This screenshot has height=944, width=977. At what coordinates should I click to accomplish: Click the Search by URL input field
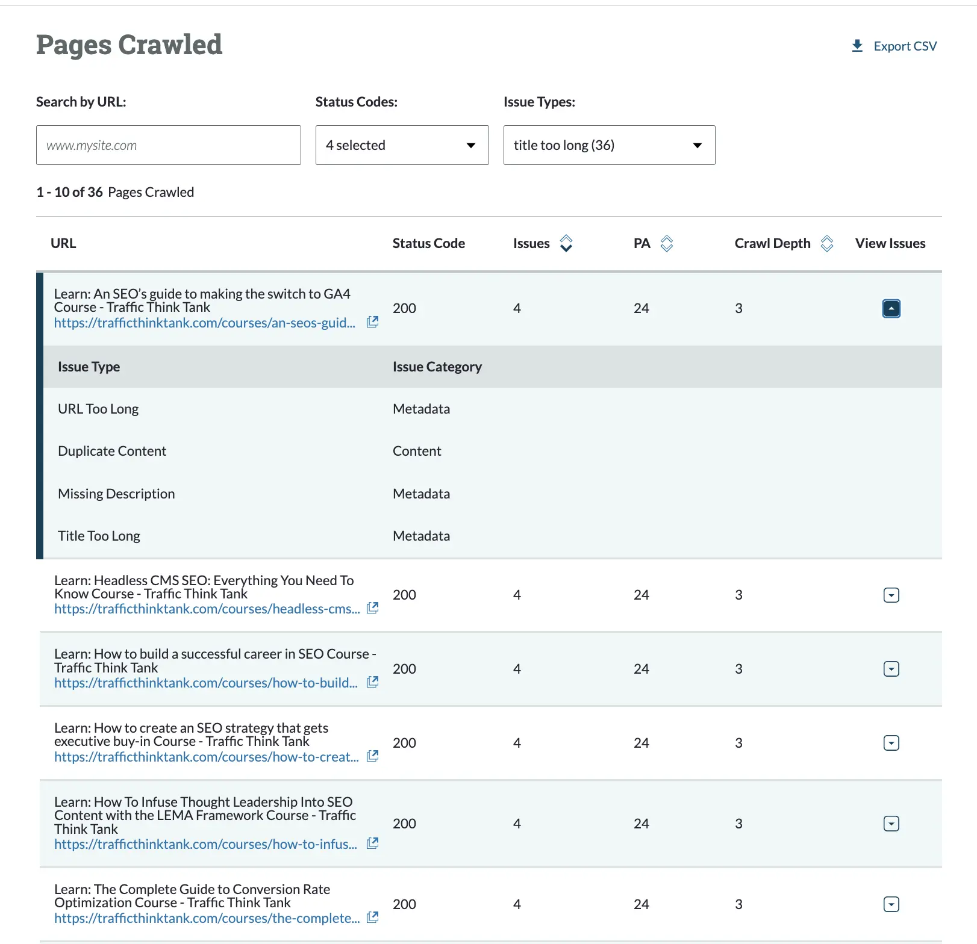[168, 144]
